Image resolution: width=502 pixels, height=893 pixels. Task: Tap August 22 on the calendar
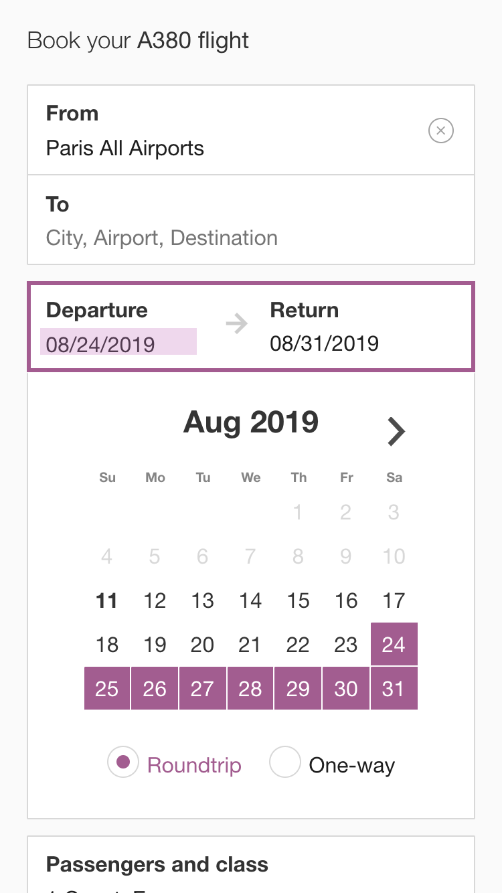pos(298,645)
